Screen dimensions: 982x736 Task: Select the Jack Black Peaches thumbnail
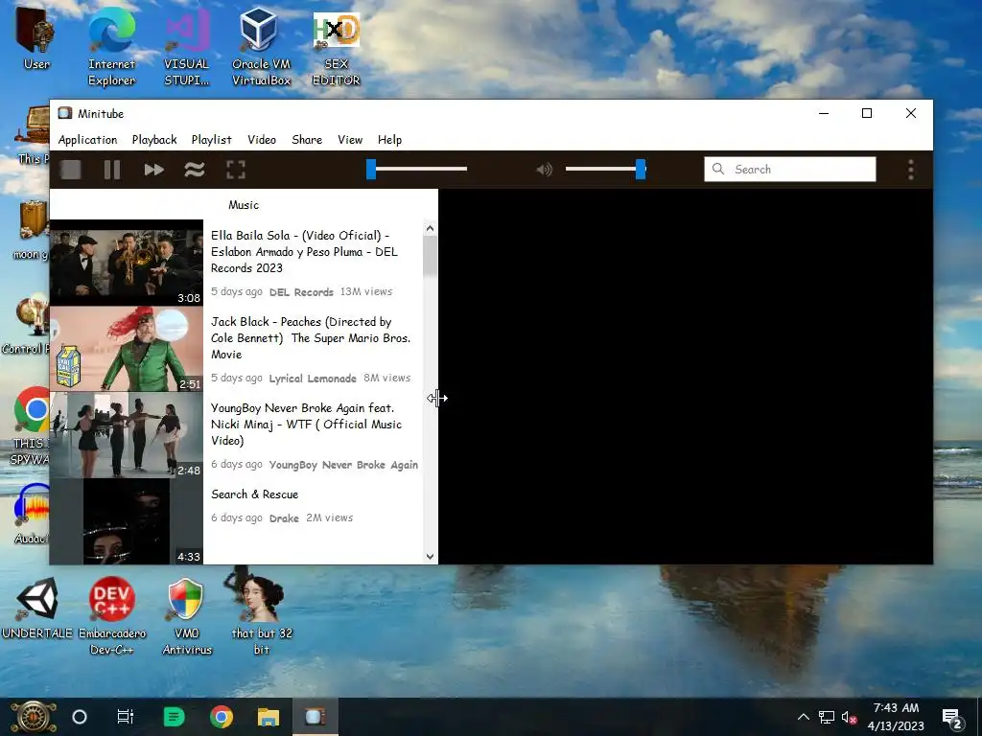coord(127,349)
